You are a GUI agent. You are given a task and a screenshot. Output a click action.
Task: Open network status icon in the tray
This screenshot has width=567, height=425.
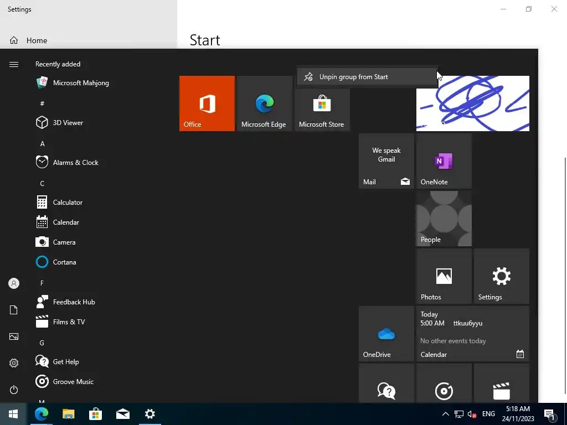(x=459, y=414)
